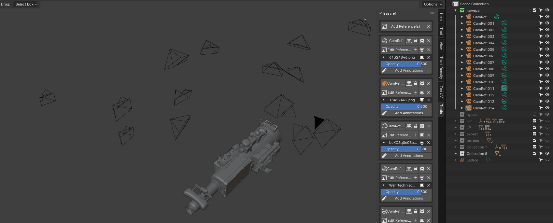This screenshot has width=553, height=223.
Task: Uncheck the HP collection checkbox
Action: pos(534,121)
